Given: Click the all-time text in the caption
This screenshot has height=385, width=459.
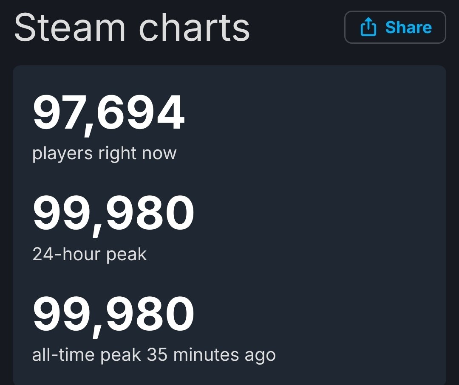Looking at the screenshot, I should [63, 354].
